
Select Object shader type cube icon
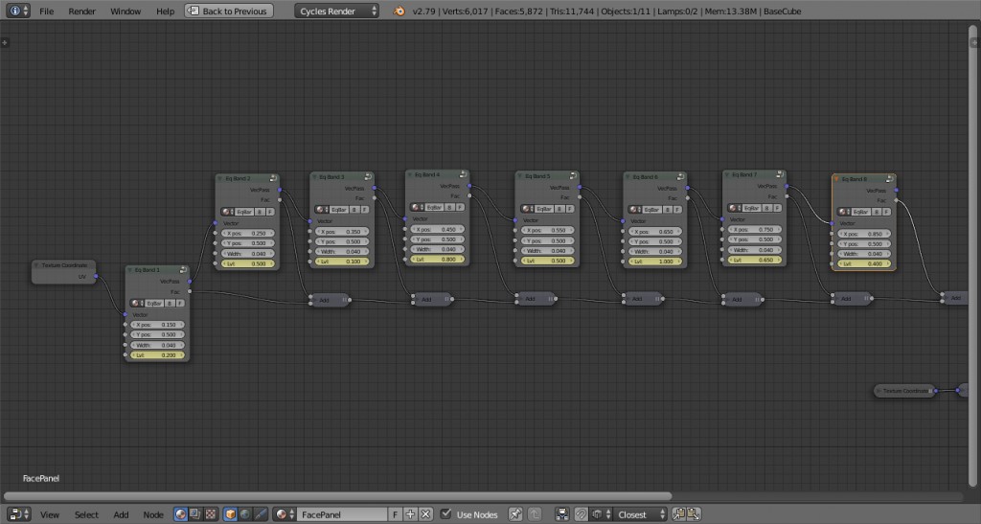[x=230, y=514]
